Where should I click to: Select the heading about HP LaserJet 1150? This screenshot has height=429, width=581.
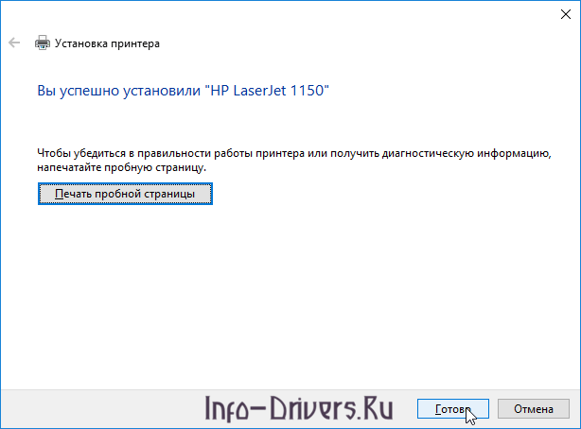coord(183,91)
